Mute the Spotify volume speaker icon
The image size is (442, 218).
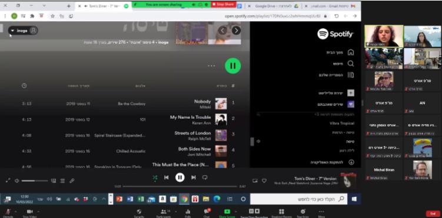(x=16, y=181)
